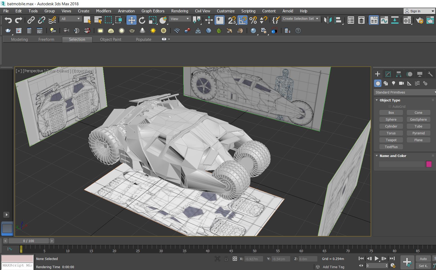The width and height of the screenshot is (436, 270).
Task: Click the Unlink Selection icon
Action: click(x=42, y=20)
